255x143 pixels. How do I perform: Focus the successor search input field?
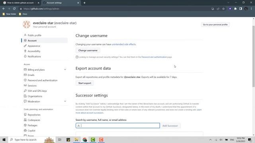118,126
